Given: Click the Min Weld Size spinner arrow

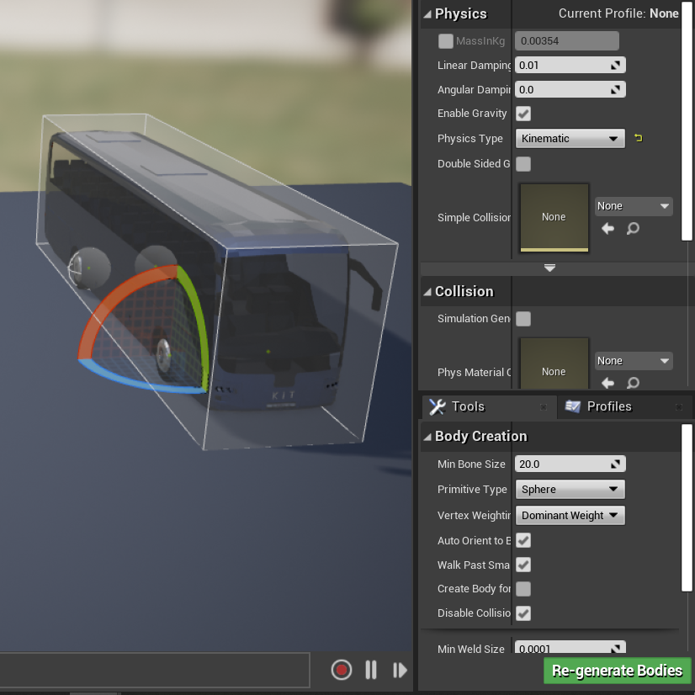Looking at the screenshot, I should pos(615,649).
